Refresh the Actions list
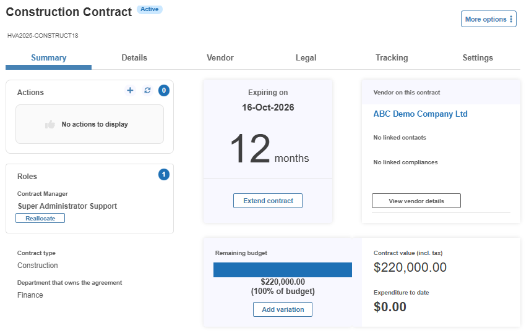The image size is (529, 331). pos(147,90)
